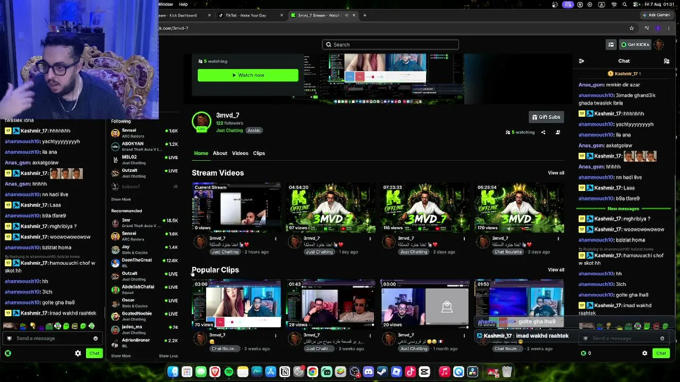
Task: Play the 04:54:20 offline video
Action: click(x=331, y=208)
